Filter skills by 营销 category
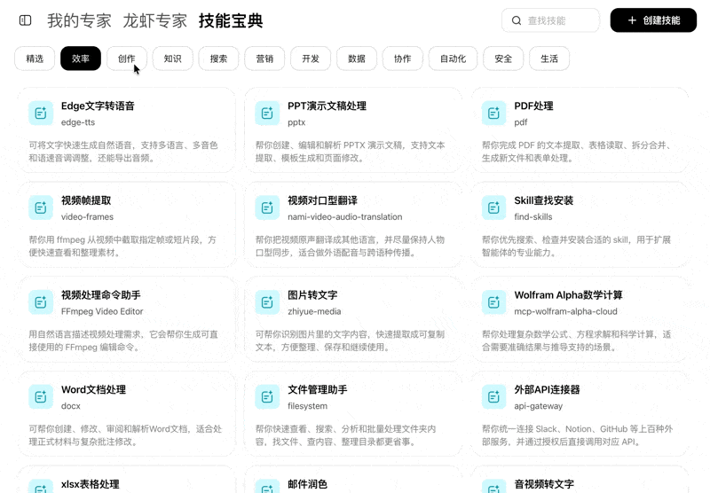Screen dimensions: 710x493 [264, 59]
